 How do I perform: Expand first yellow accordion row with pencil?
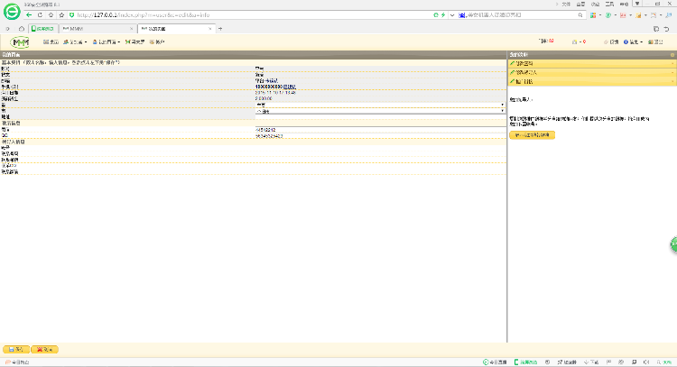[592, 63]
